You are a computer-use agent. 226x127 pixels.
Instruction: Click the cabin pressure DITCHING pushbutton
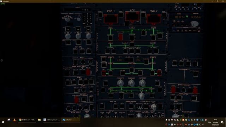160,106
